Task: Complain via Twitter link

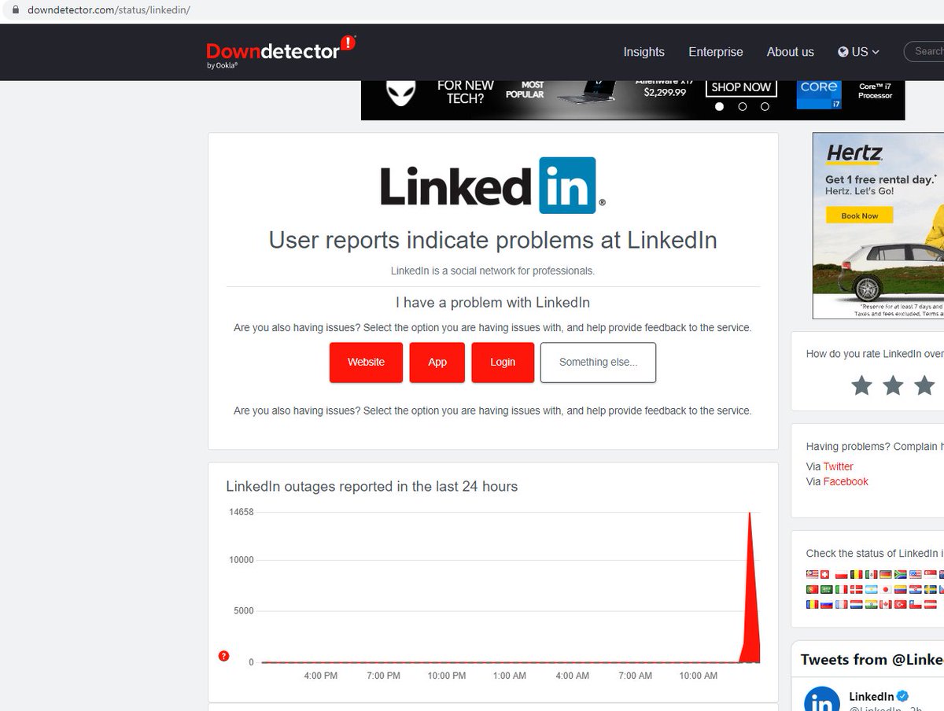Action: pos(839,466)
